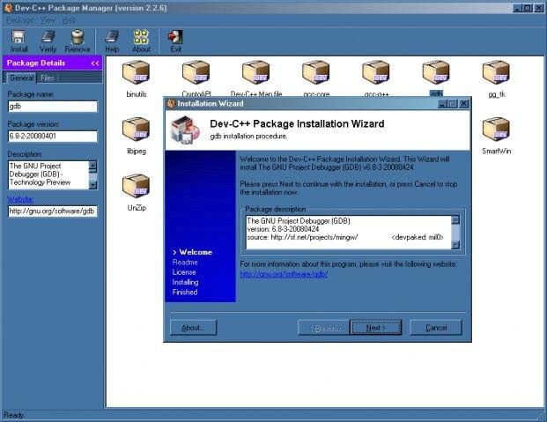Click the Remove trash can icon

(x=78, y=41)
